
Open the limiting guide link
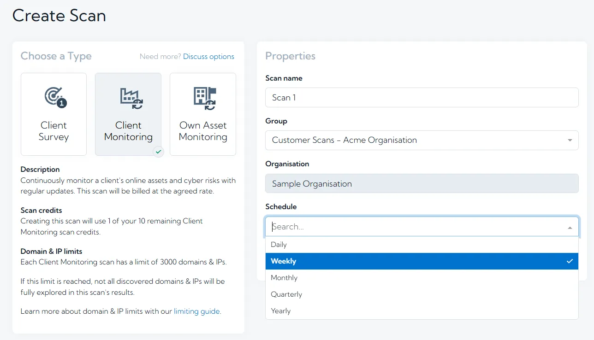tap(197, 311)
